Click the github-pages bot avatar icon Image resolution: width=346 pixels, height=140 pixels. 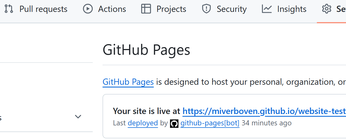[x=174, y=123]
